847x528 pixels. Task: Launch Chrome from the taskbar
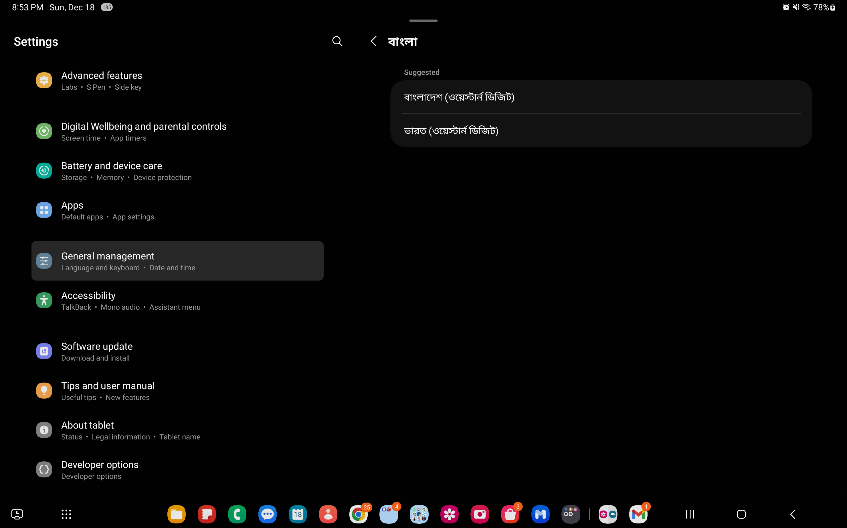358,514
